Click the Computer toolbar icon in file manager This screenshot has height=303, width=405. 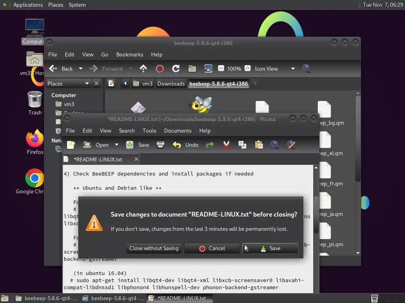[208, 69]
